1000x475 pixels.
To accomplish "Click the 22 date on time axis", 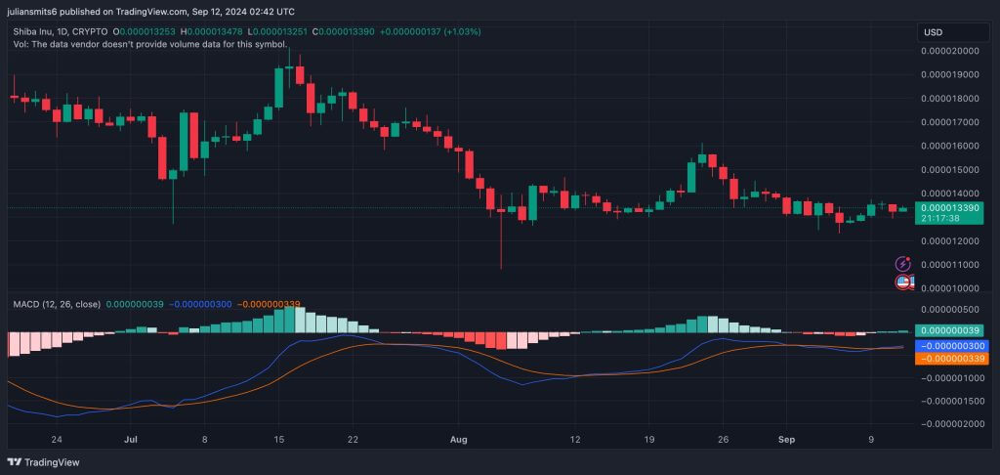I will coord(353,439).
